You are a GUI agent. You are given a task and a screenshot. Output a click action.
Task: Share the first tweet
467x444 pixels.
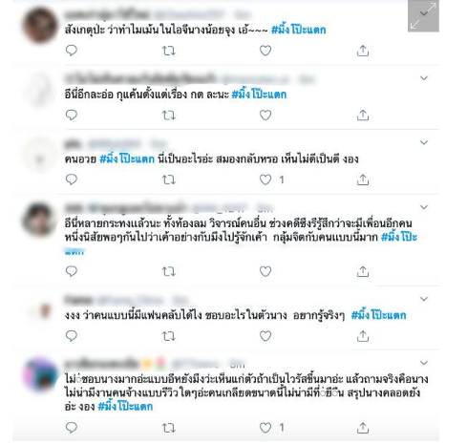pyautogui.click(x=363, y=51)
